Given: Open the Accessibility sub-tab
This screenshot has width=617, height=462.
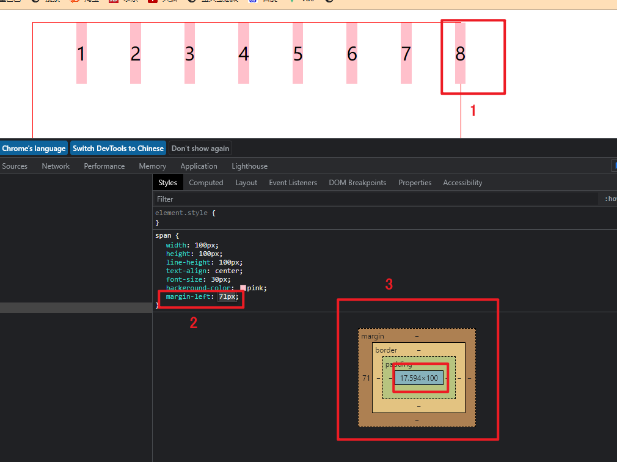Looking at the screenshot, I should point(462,183).
